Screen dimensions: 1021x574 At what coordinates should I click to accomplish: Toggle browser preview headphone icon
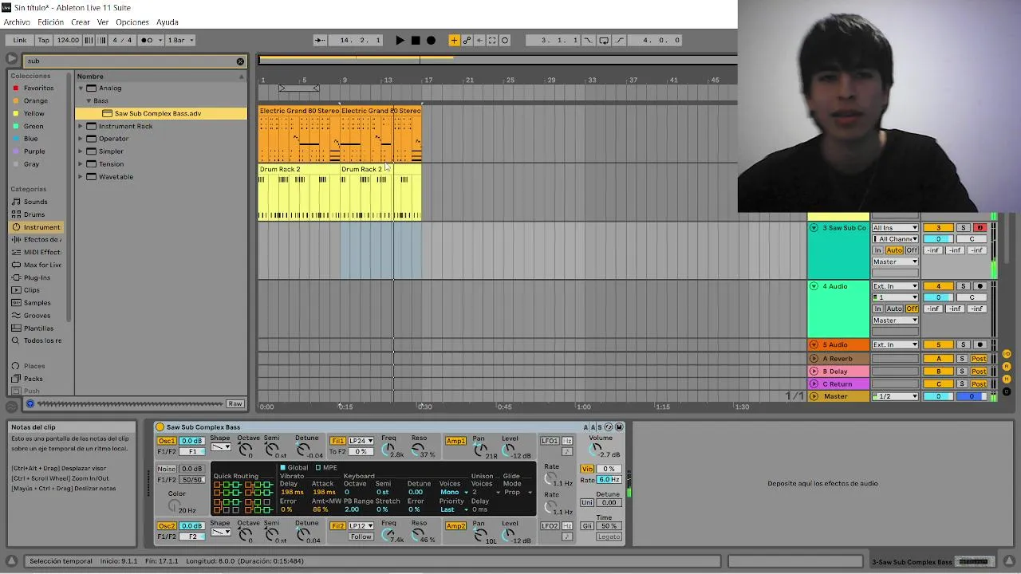(x=30, y=403)
